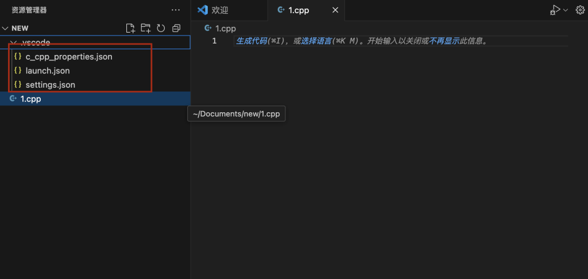Open the explorer's more actions ellipsis menu
This screenshot has width=588, height=279.
(176, 10)
